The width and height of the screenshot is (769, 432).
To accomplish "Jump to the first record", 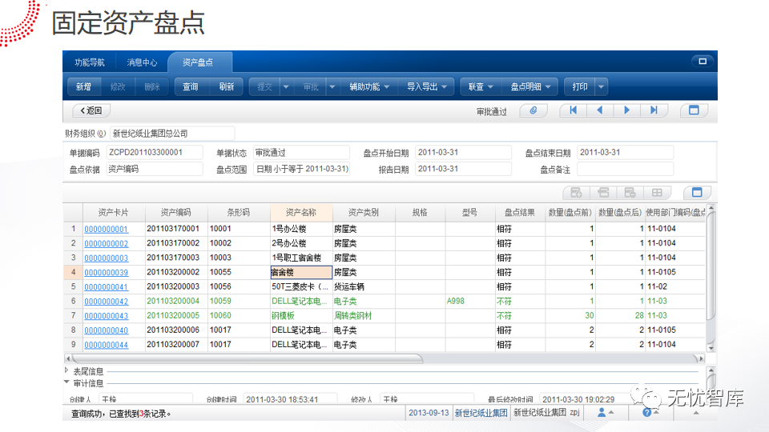I will click(x=573, y=110).
